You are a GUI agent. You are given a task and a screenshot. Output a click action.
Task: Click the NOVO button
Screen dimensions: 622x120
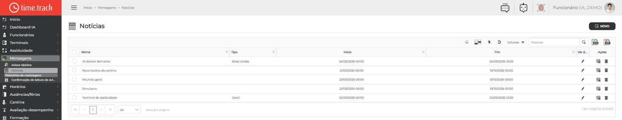coord(602,26)
